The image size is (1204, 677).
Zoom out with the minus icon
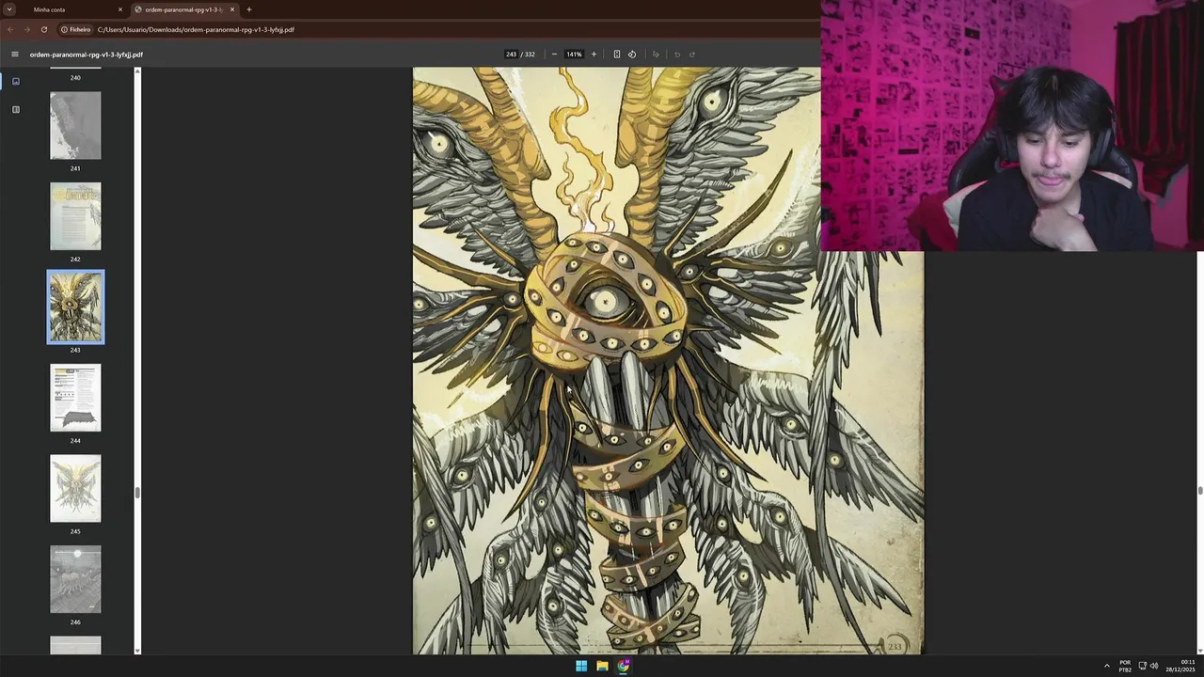(x=554, y=55)
